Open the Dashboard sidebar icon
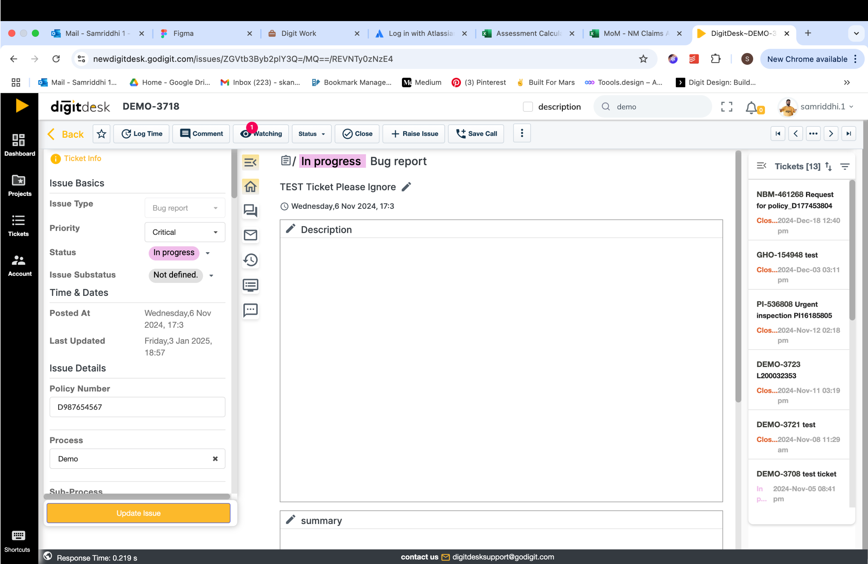The width and height of the screenshot is (868, 564). coord(19,145)
